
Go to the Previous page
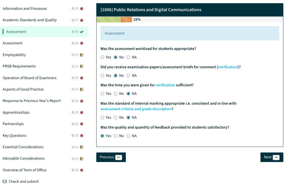[x=111, y=157]
